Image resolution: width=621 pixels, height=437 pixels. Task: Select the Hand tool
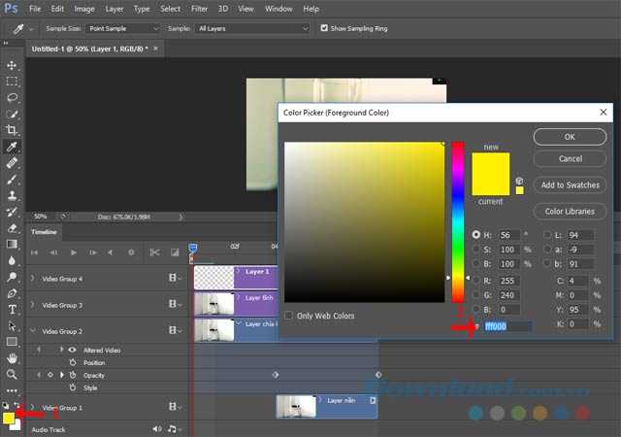tap(13, 358)
